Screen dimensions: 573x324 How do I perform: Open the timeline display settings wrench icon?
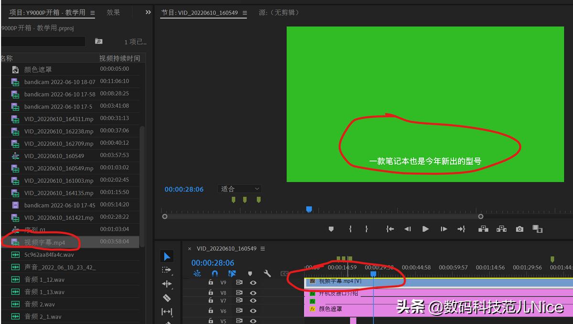click(x=267, y=273)
